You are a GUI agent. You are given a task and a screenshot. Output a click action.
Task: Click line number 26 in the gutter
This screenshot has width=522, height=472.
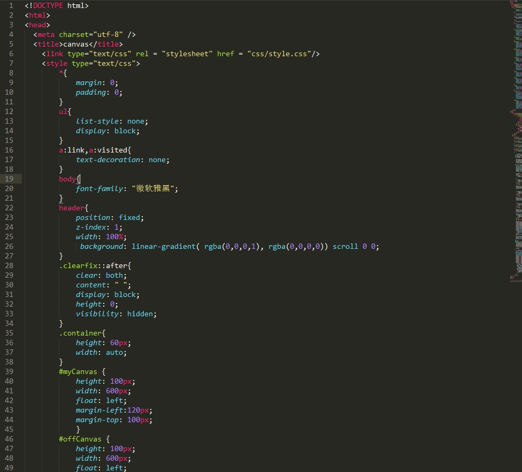coord(9,247)
